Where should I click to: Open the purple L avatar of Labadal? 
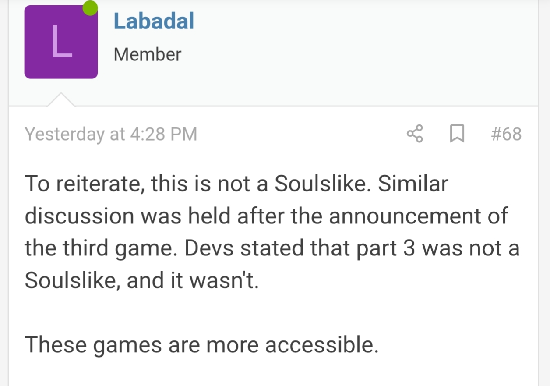[x=61, y=42]
